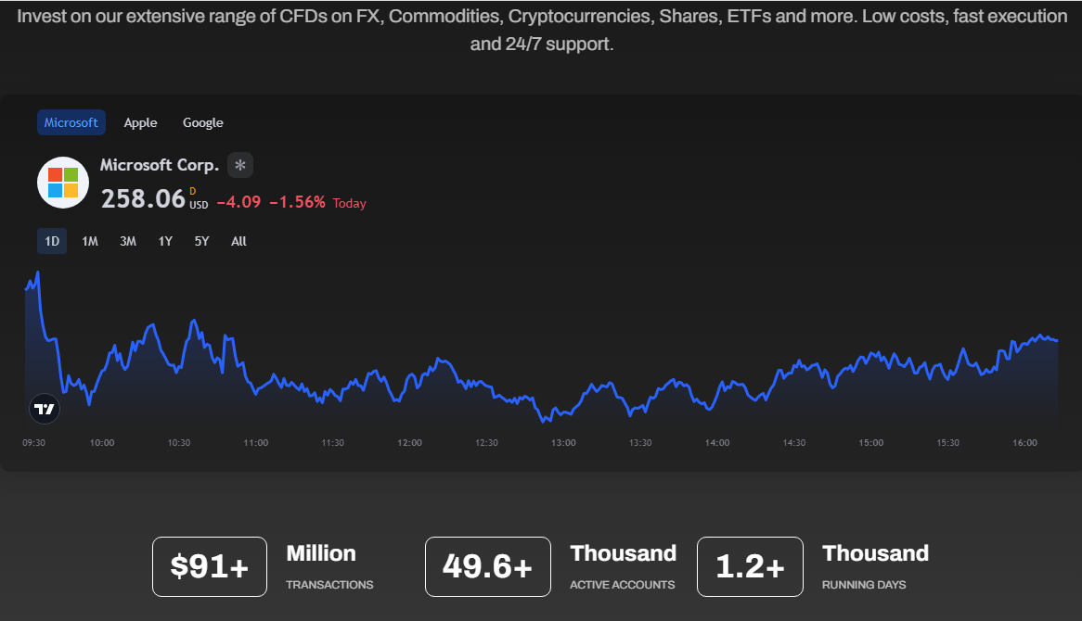
Task: Click the Microsoft logo icon
Action: 63,183
